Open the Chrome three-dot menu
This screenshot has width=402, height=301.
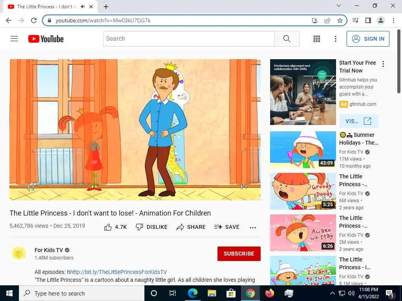click(x=393, y=20)
